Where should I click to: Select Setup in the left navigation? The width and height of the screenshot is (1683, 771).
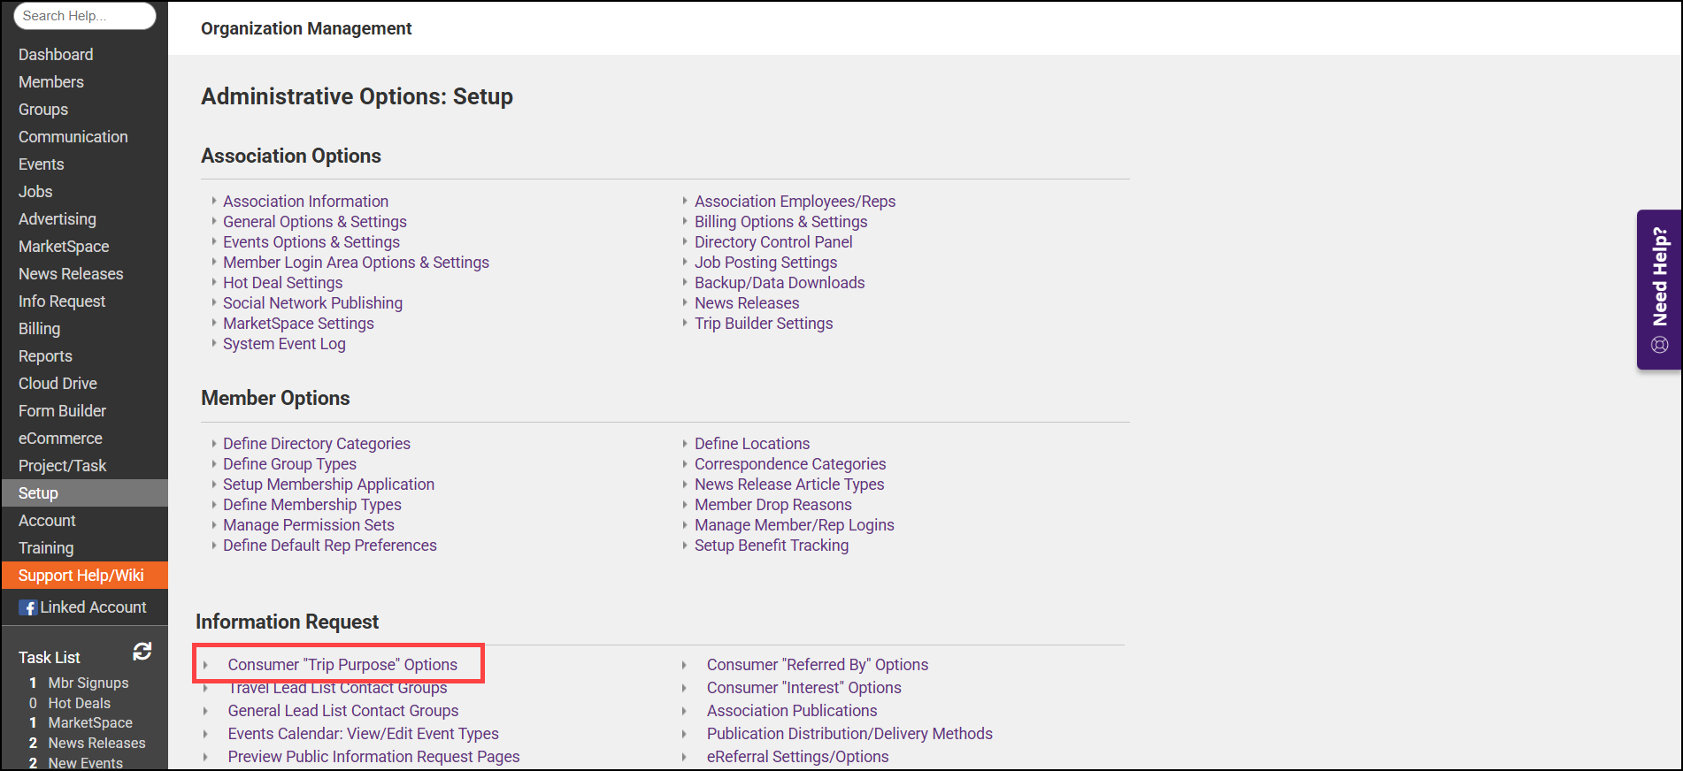(x=38, y=493)
